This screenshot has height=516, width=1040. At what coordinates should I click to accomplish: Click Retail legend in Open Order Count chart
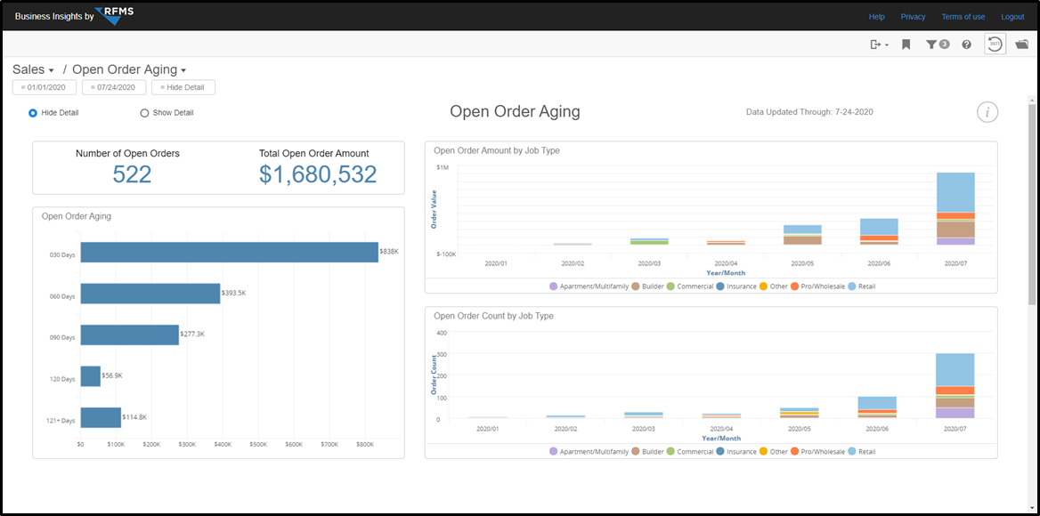pyautogui.click(x=863, y=452)
